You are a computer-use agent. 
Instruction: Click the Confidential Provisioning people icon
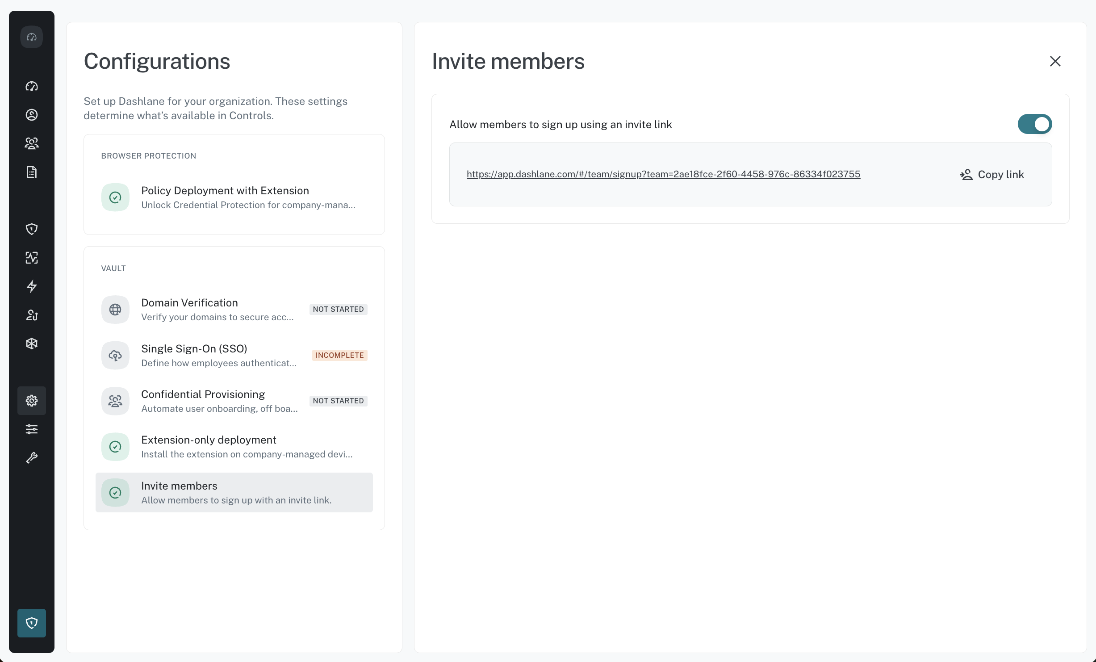[115, 401]
